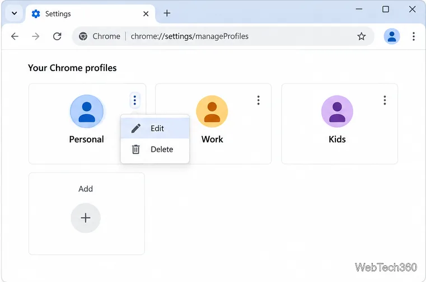This screenshot has width=426, height=282.
Task: Click the Add label on the card
Action: (x=86, y=189)
